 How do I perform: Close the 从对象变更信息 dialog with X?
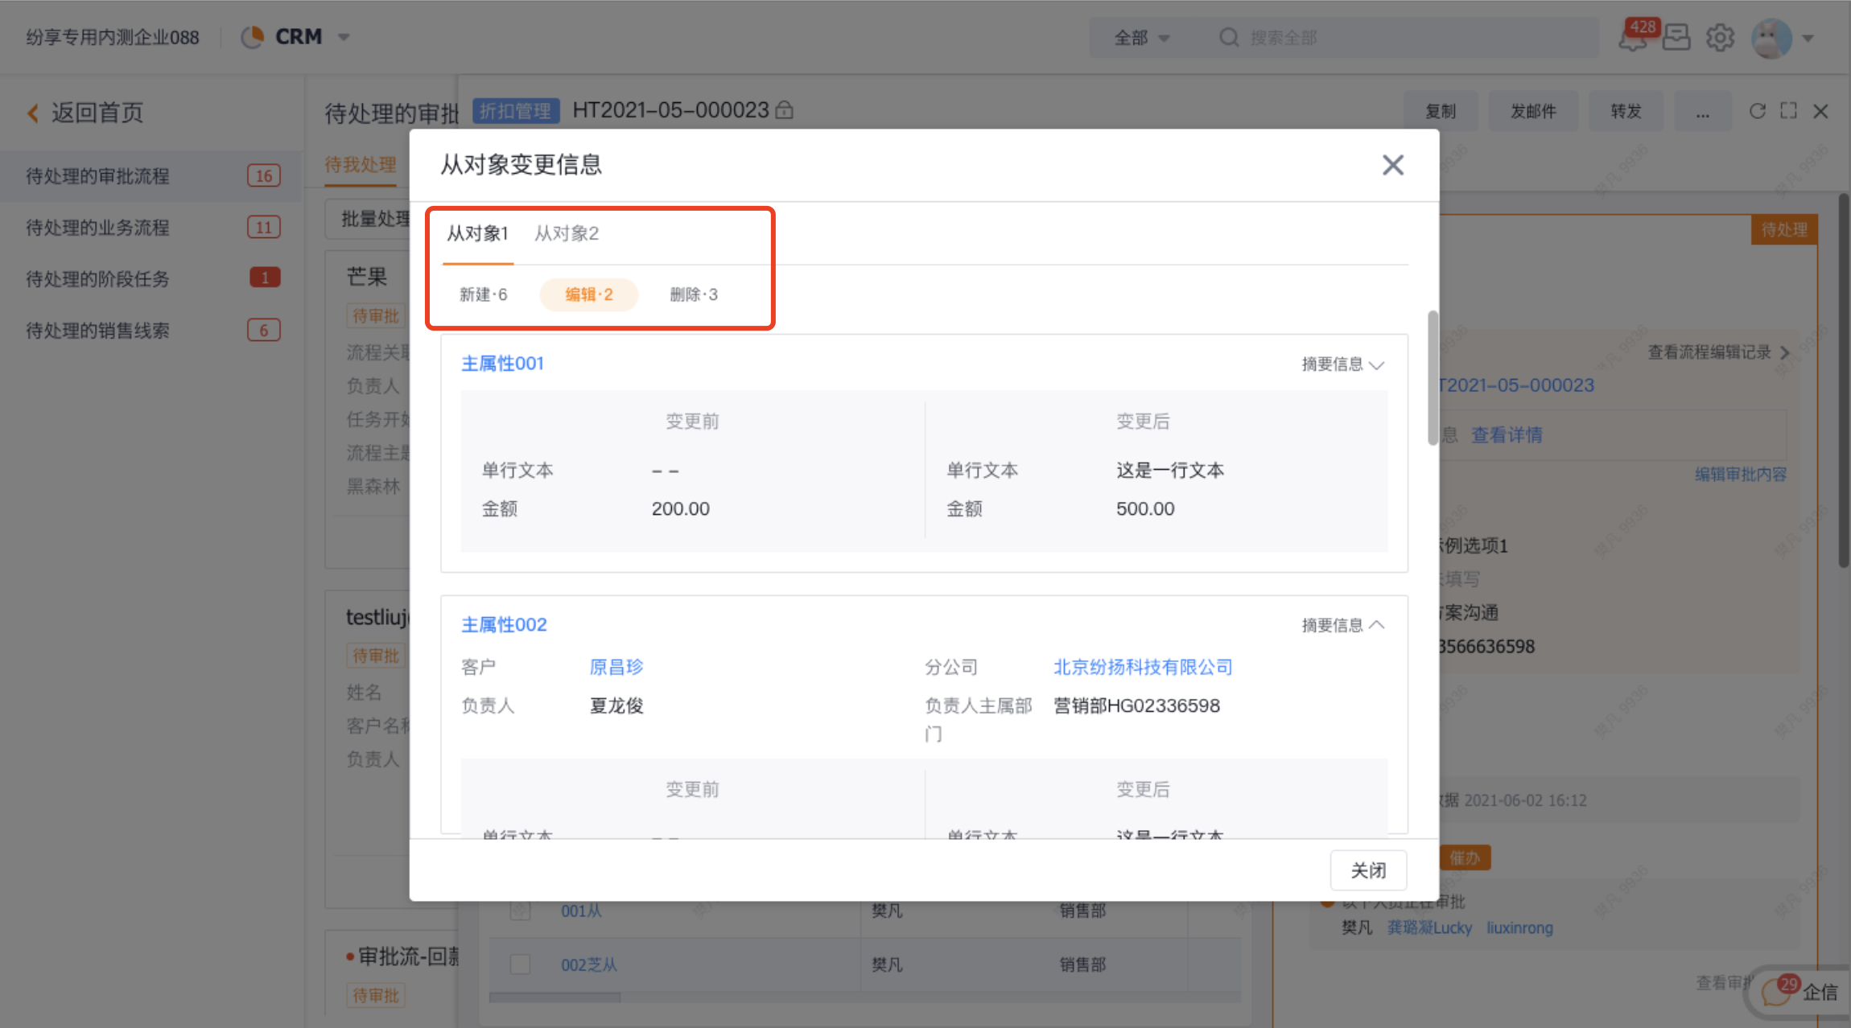pyautogui.click(x=1392, y=165)
